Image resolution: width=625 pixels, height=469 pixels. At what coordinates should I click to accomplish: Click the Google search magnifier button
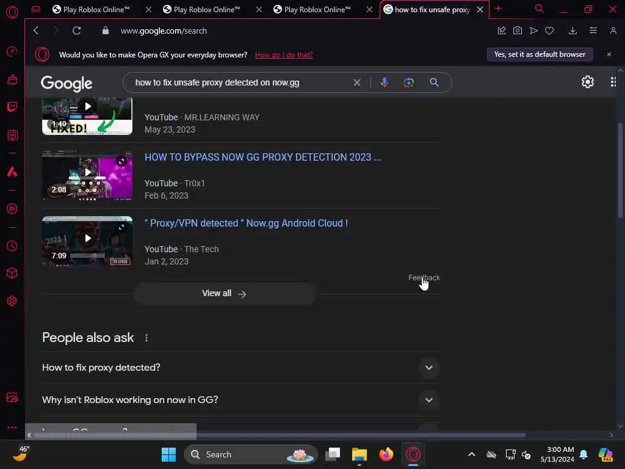click(x=434, y=82)
